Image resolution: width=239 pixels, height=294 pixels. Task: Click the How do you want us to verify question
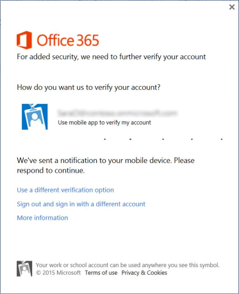(88, 87)
